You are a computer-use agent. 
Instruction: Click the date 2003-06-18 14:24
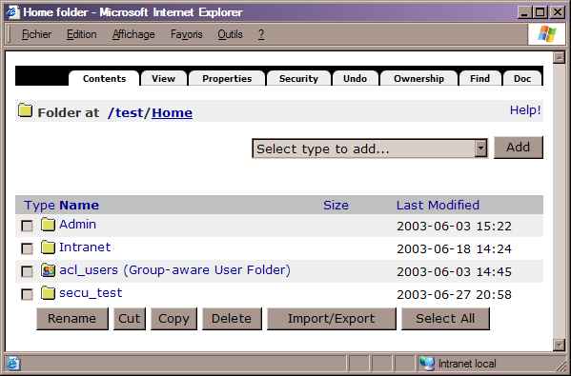(x=454, y=249)
